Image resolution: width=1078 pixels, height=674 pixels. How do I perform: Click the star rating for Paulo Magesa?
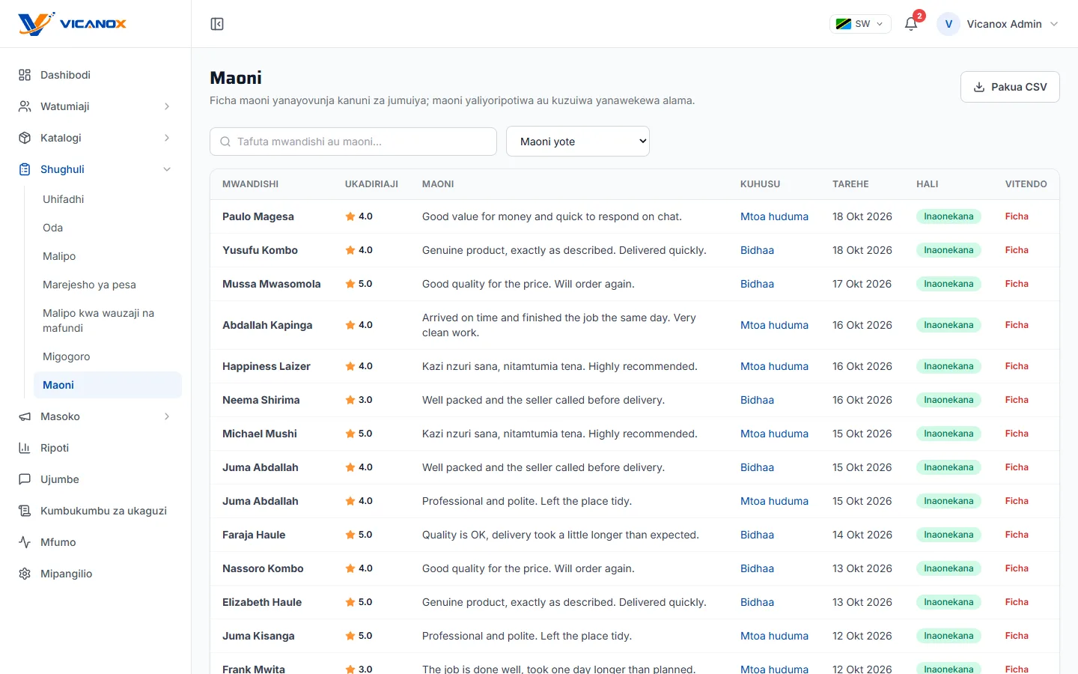coord(359,216)
